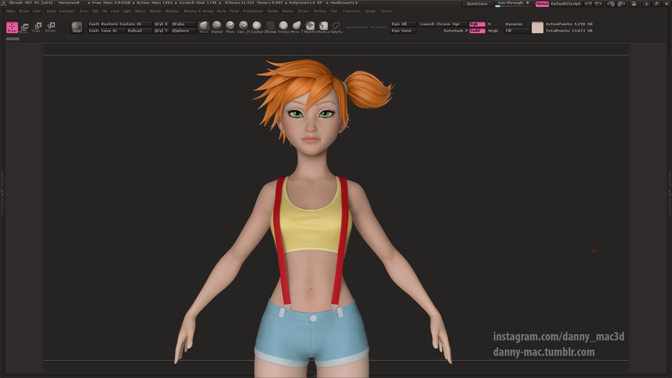The height and width of the screenshot is (378, 672).
Task: Click the Dyn All button
Action: [403, 24]
